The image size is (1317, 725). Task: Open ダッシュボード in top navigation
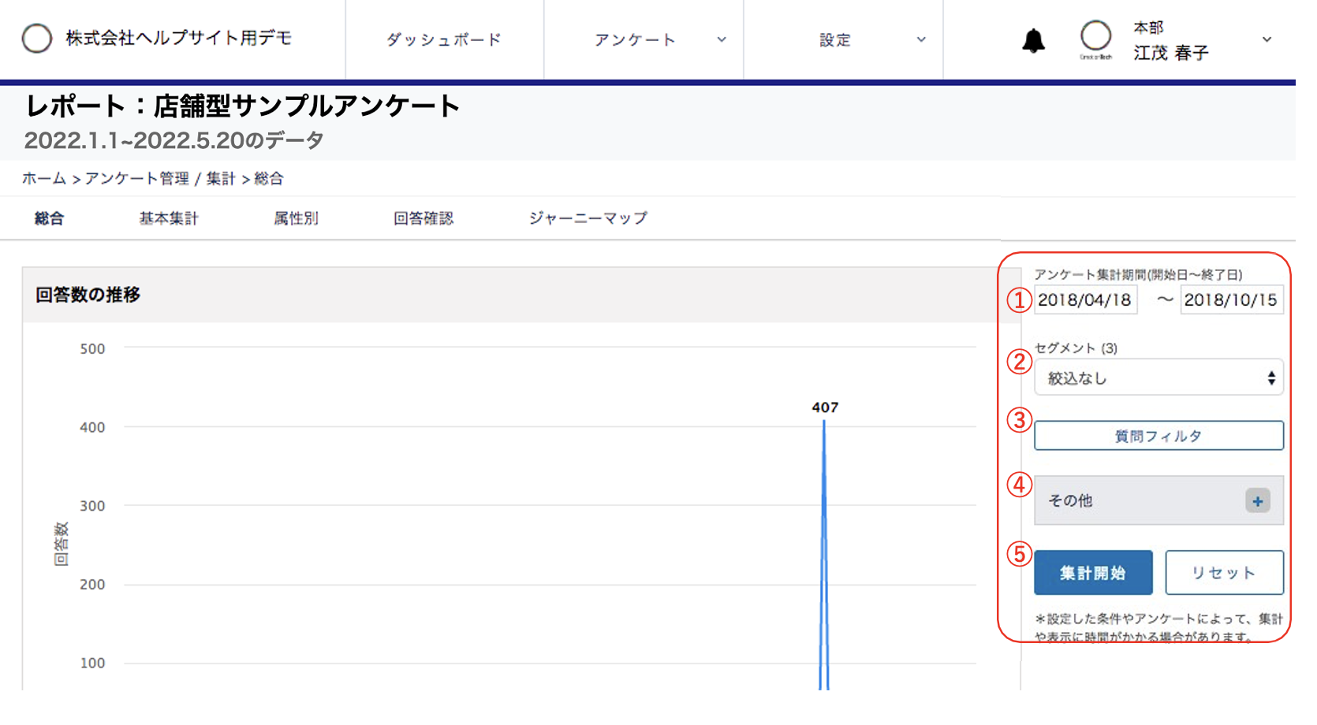coord(444,39)
